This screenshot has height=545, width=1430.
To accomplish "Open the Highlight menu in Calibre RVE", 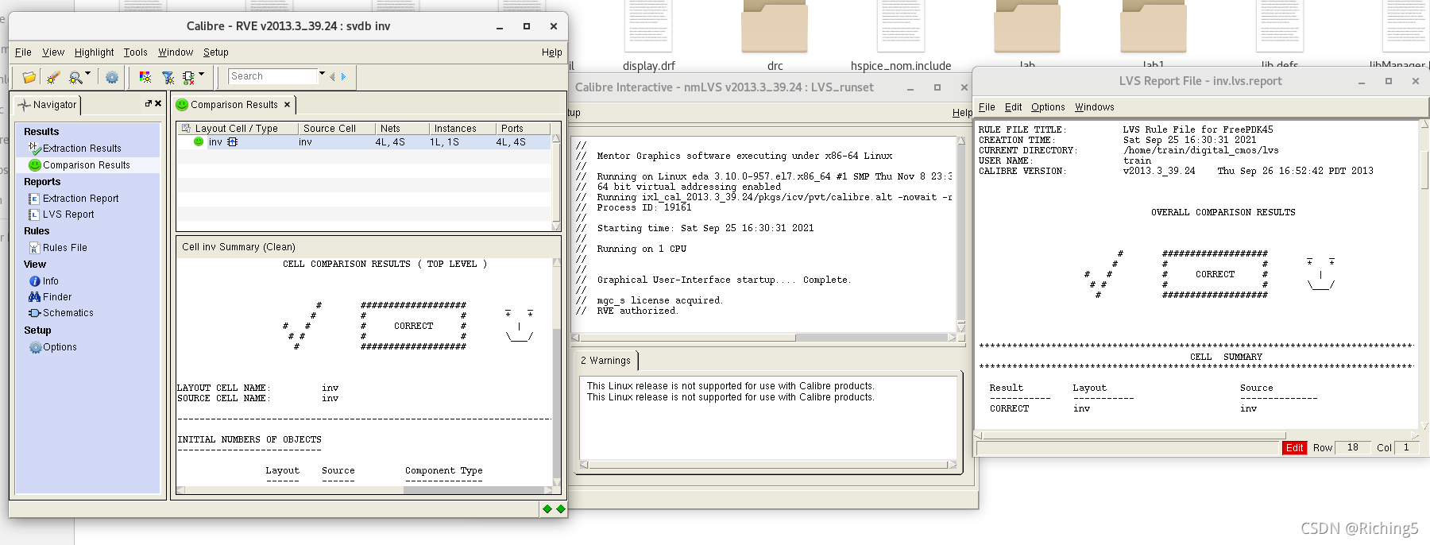I will (x=94, y=52).
